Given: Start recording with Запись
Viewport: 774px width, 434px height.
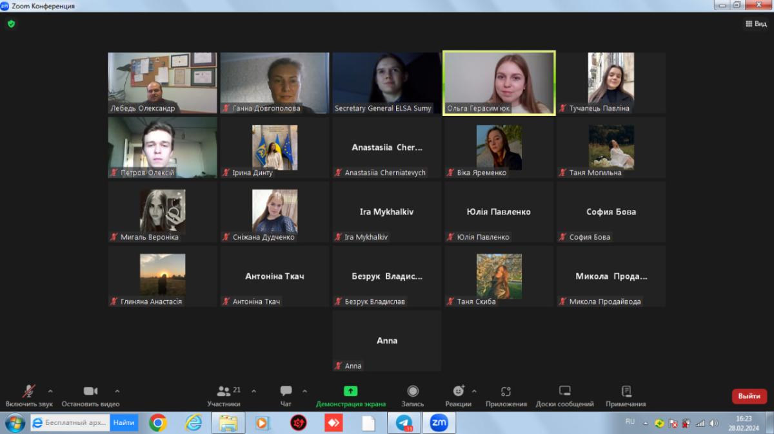Looking at the screenshot, I should tap(413, 396).
